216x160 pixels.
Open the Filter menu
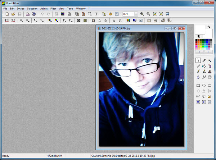coord(53,8)
